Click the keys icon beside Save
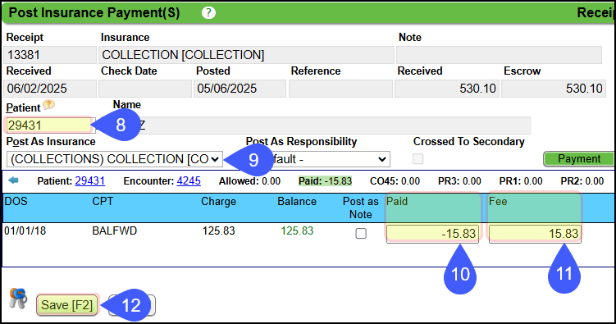Screen dimensions: 616x324 [18, 299]
